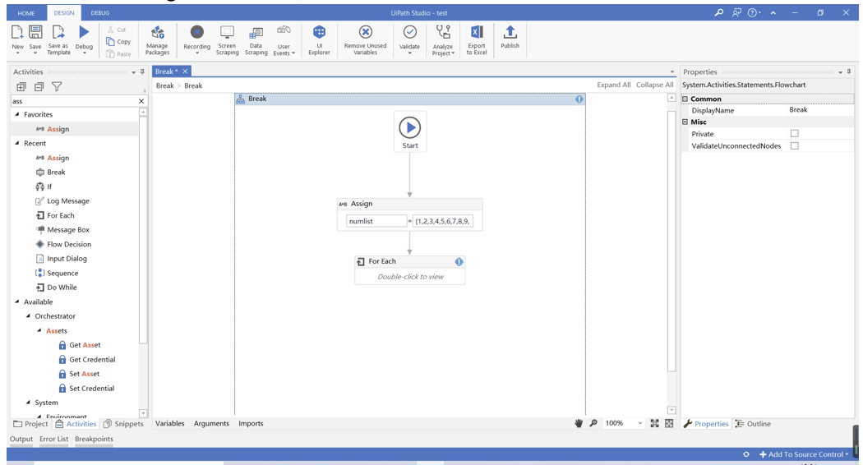Publish the project
Screen dimensions: 863x465
pyautogui.click(x=510, y=38)
